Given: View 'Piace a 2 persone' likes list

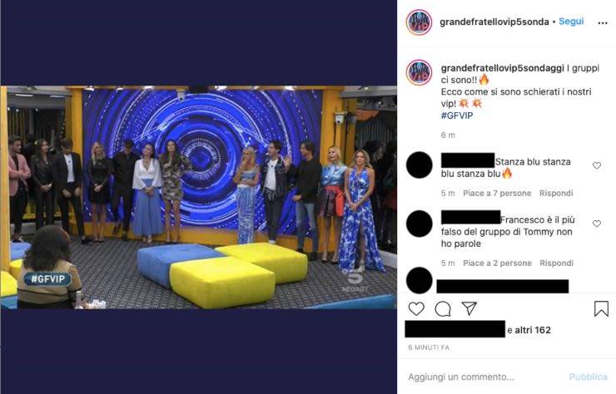Looking at the screenshot, I should coord(497,263).
